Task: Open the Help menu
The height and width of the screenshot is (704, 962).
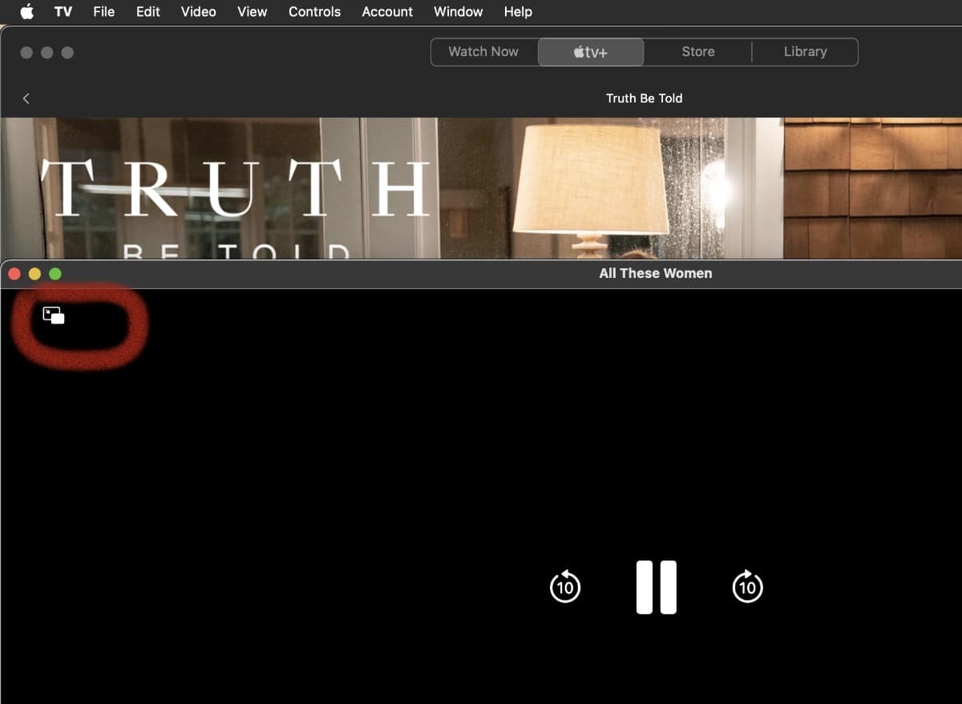Action: click(x=517, y=12)
